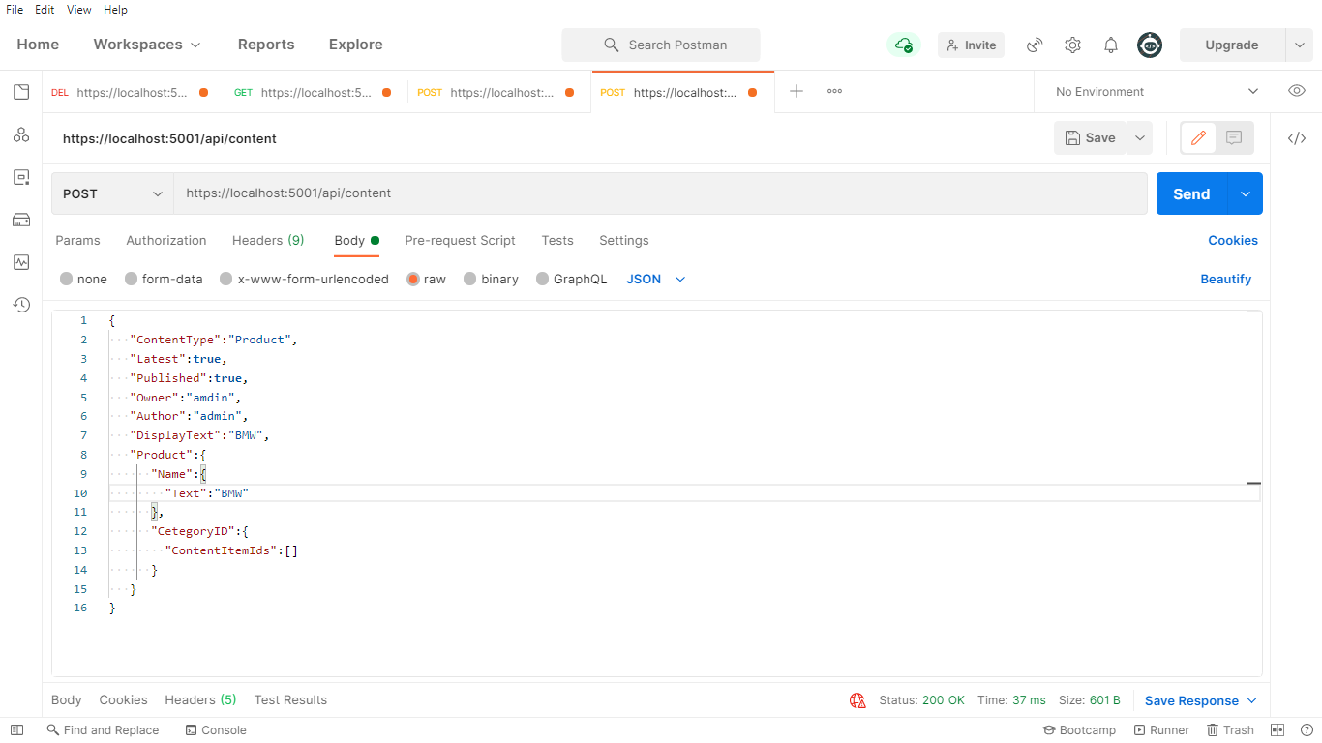This screenshot has width=1322, height=743.
Task: Open the POST method dropdown
Action: [112, 193]
